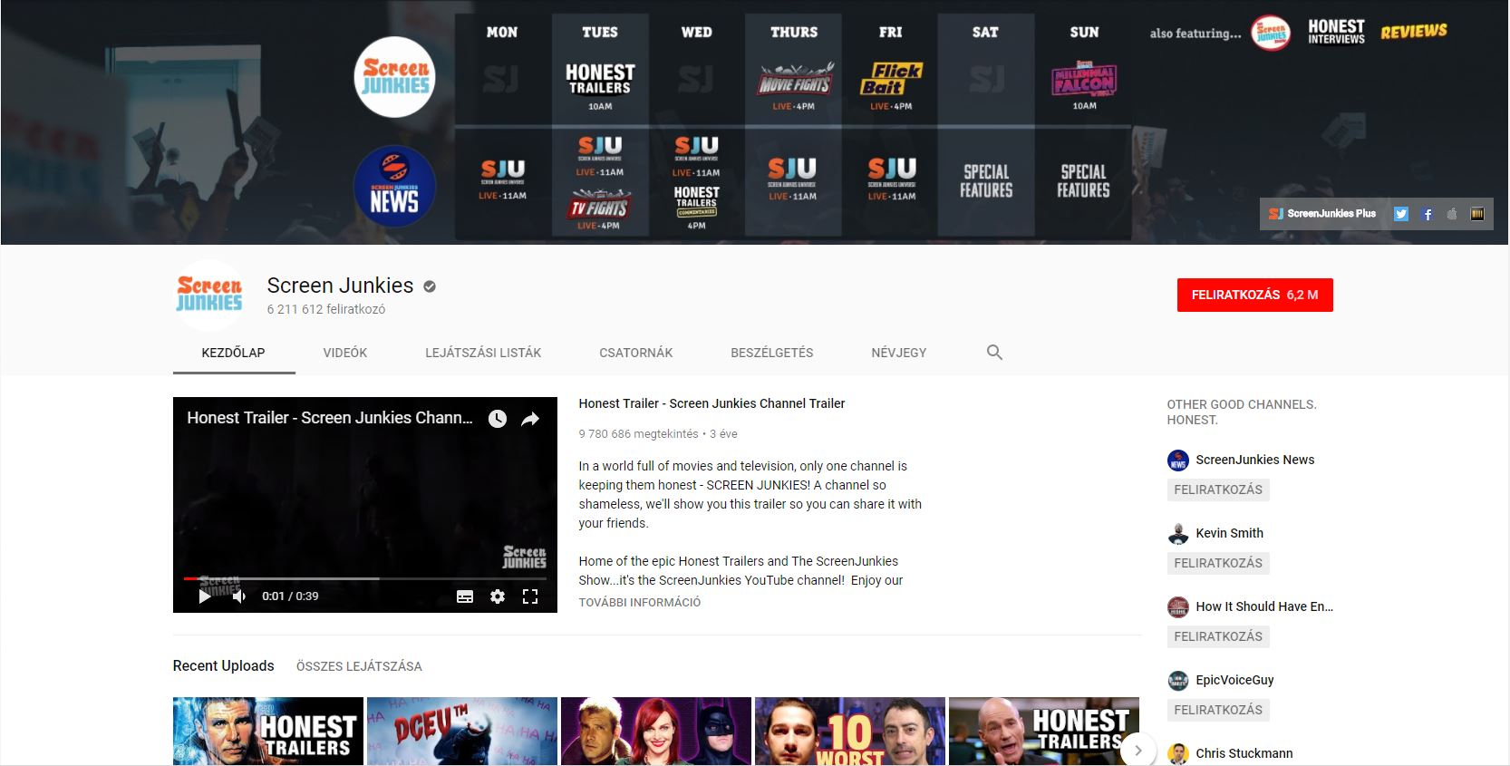Click the Flick Bait Friday schedule tile
The image size is (1510, 766).
tap(891, 85)
